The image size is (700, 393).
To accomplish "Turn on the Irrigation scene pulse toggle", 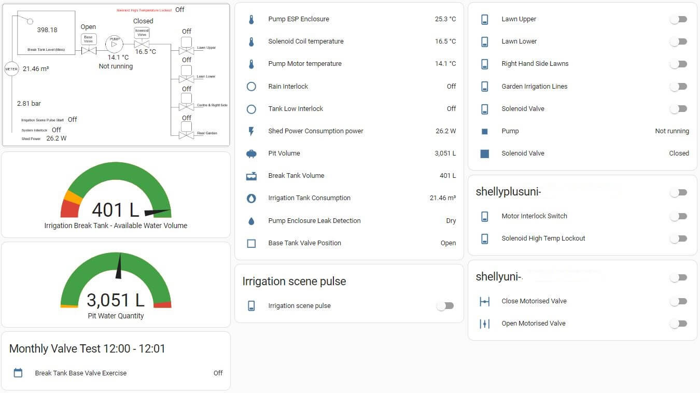I will 445,306.
